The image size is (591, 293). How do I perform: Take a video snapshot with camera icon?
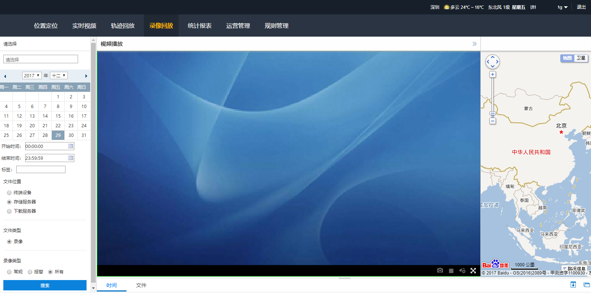click(x=440, y=270)
